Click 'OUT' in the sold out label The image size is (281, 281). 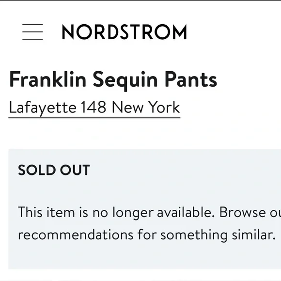75,170
